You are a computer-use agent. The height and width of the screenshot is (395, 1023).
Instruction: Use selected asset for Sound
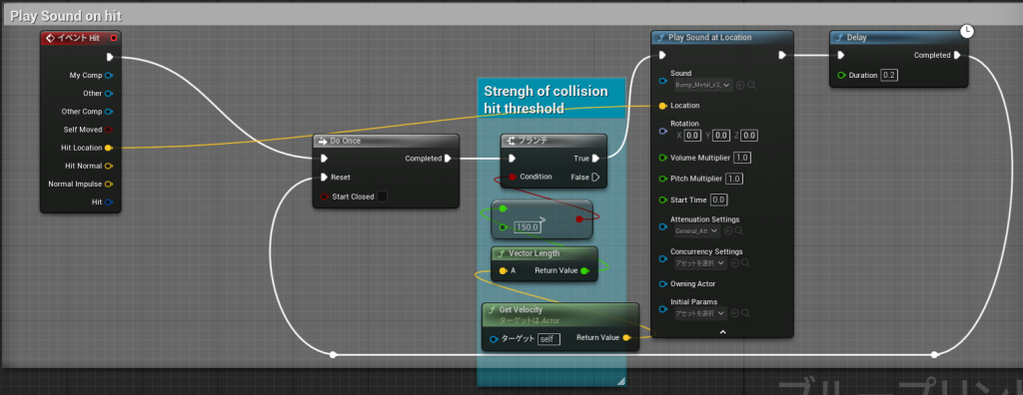(740, 85)
